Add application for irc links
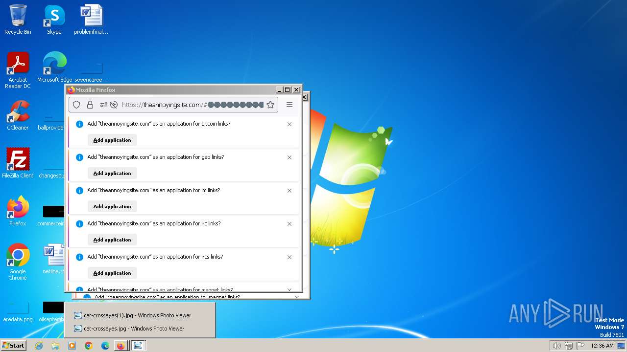The height and width of the screenshot is (352, 627). point(112,240)
